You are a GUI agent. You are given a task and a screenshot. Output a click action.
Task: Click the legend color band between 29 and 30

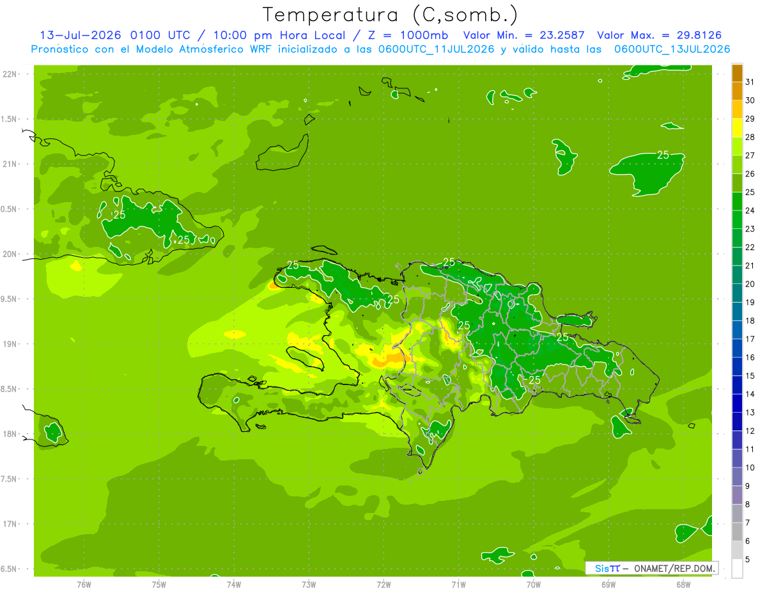click(x=737, y=110)
